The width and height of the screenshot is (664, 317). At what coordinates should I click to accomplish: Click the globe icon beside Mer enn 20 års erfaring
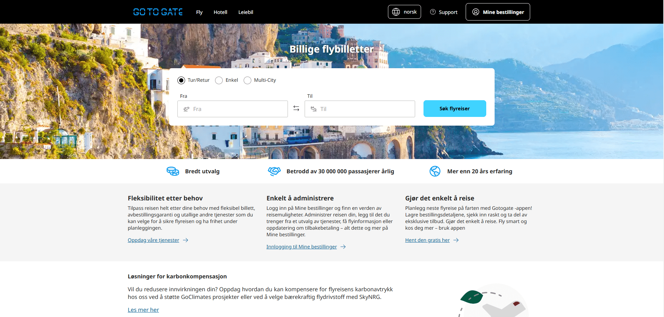tap(435, 171)
